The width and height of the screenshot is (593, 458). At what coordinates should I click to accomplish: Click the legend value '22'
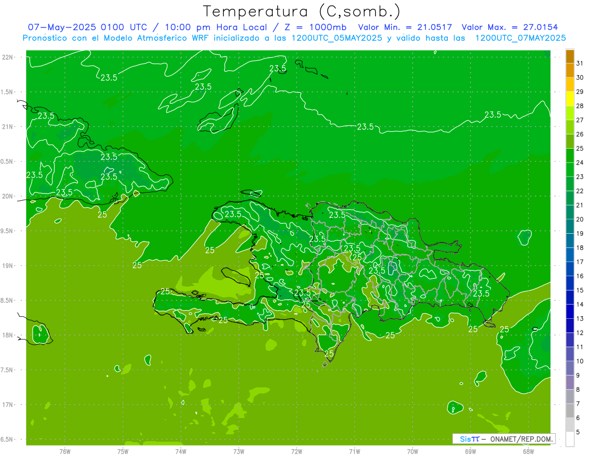tap(580, 191)
